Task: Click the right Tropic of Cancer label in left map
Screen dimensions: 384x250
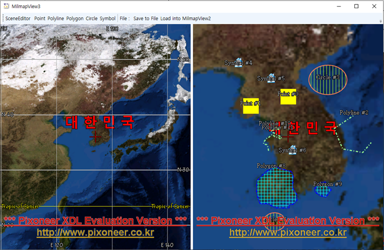Action: click(170, 207)
